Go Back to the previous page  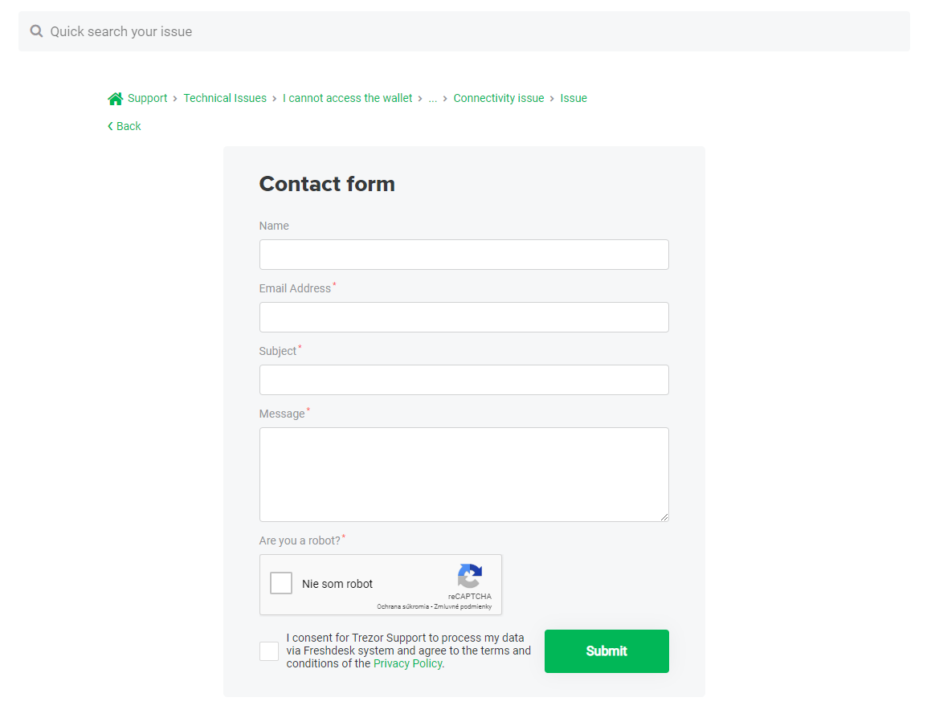tap(129, 126)
